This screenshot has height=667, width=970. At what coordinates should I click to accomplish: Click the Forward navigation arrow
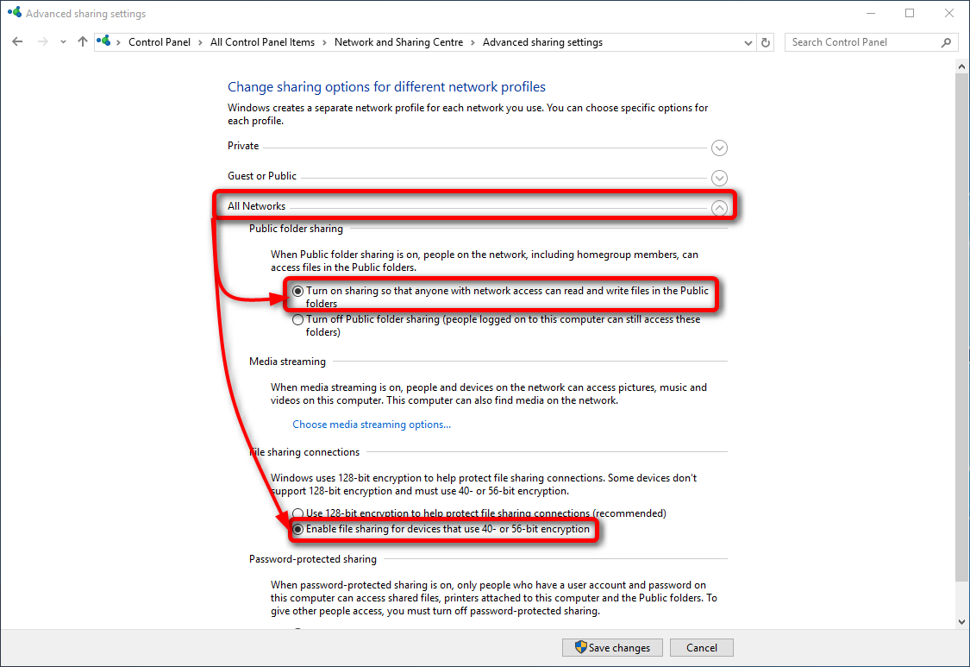pos(43,41)
